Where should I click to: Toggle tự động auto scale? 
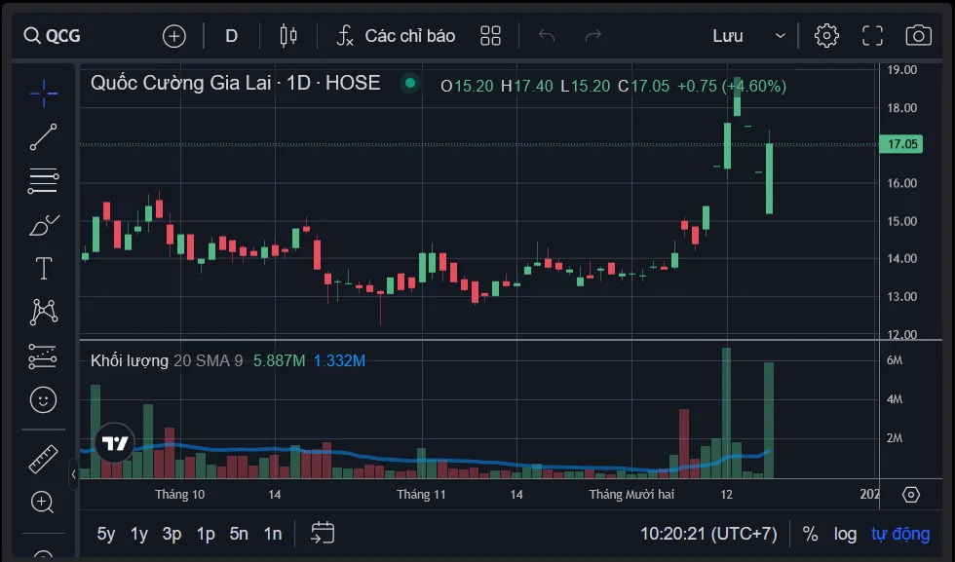[900, 534]
